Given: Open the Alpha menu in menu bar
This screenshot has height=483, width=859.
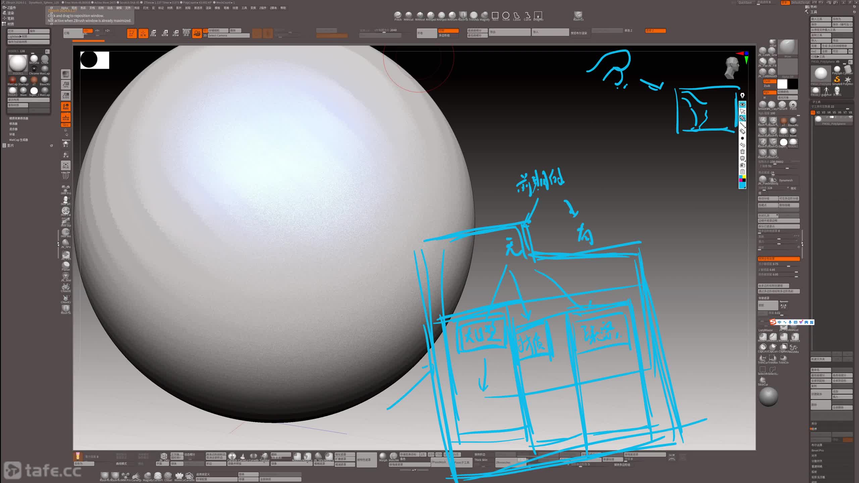Looking at the screenshot, I should (x=64, y=8).
